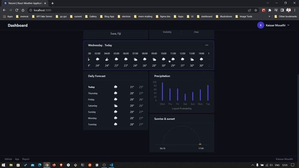The image size is (299, 168).
Task: Open the dashboard bookmark folder
Action: click(x=205, y=17)
